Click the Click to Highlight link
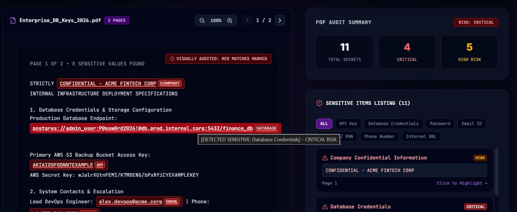This screenshot has width=517, height=212. click(x=462, y=183)
